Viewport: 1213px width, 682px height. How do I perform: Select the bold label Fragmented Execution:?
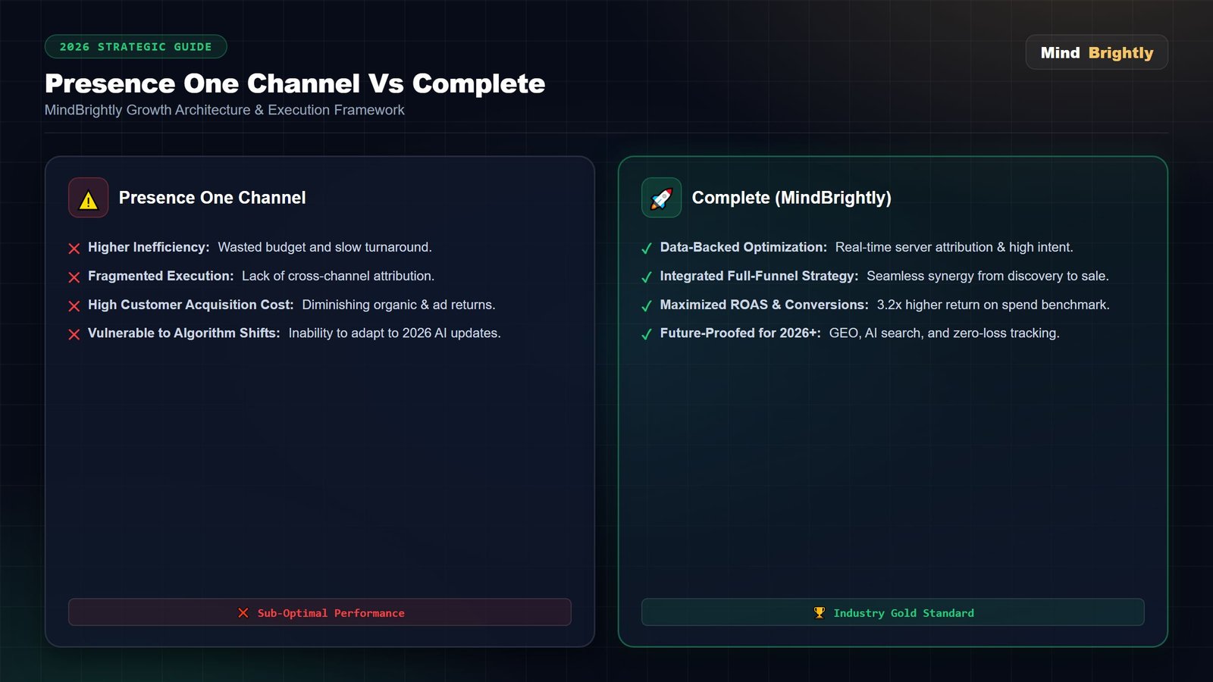(x=161, y=276)
